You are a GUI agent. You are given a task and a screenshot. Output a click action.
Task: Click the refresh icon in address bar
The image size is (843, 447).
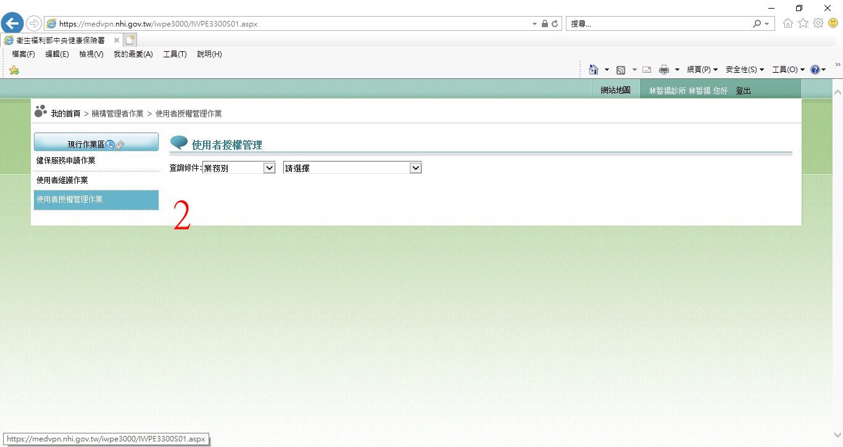click(555, 24)
